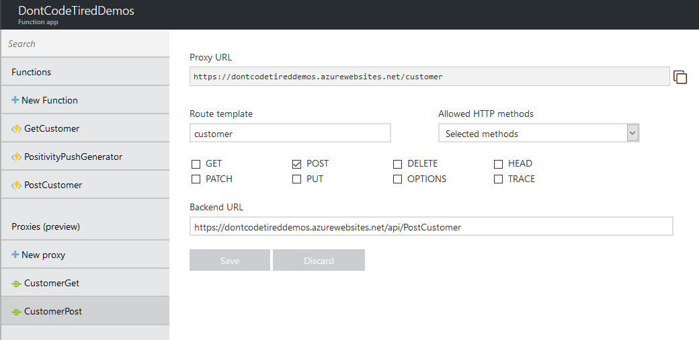This screenshot has width=699, height=340.
Task: Click the Proxy URL label
Action: (211, 58)
